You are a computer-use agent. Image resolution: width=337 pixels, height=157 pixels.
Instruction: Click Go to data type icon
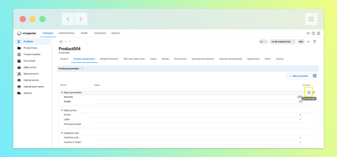(309, 92)
